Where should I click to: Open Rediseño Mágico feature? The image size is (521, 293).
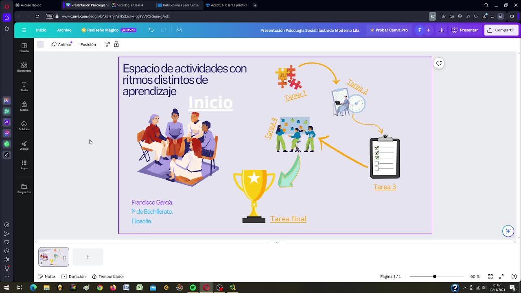click(x=109, y=30)
